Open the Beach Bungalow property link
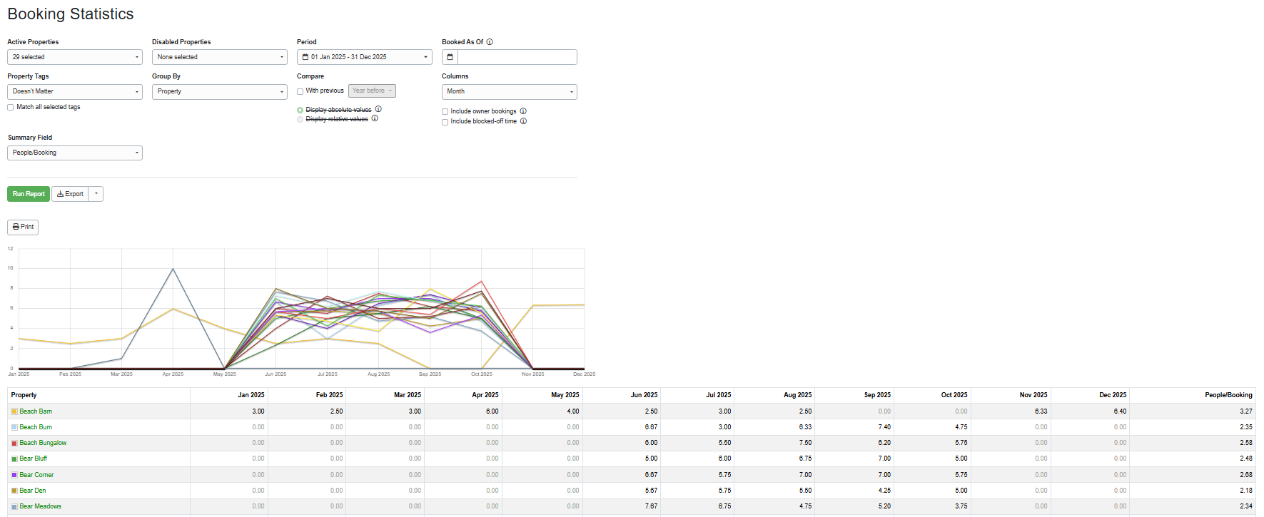 point(43,443)
